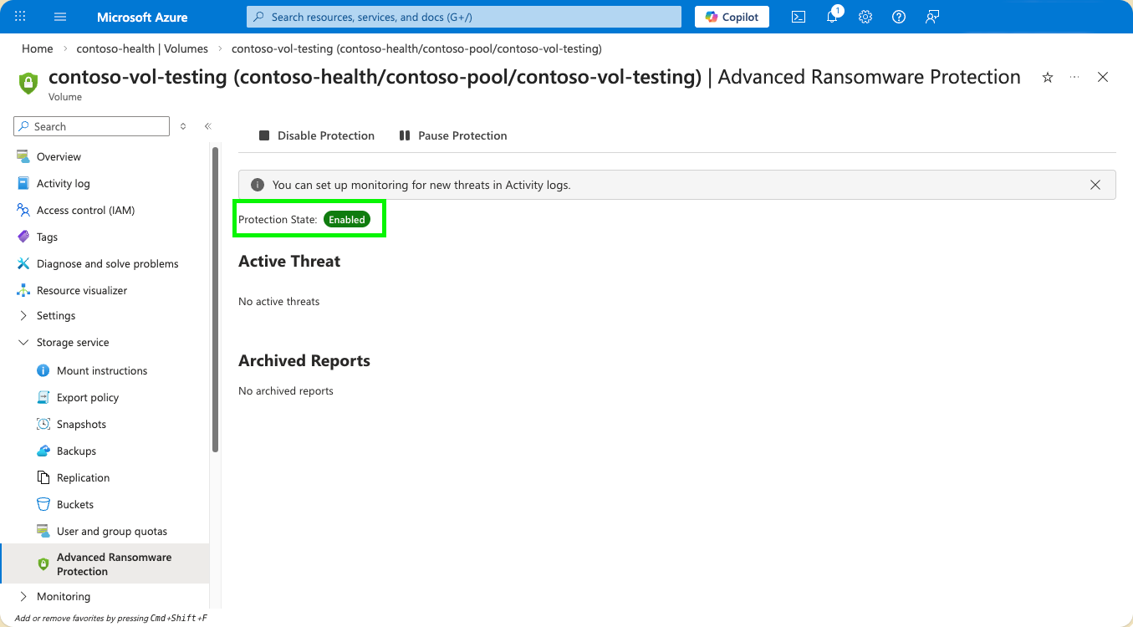Click the Copilot button
Screen dimensions: 1133x627
pos(732,17)
